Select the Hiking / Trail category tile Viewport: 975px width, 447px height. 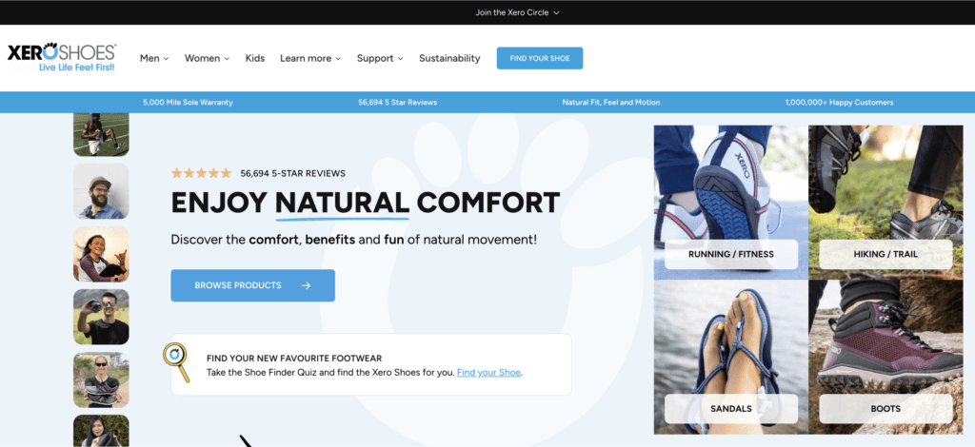[885, 203]
